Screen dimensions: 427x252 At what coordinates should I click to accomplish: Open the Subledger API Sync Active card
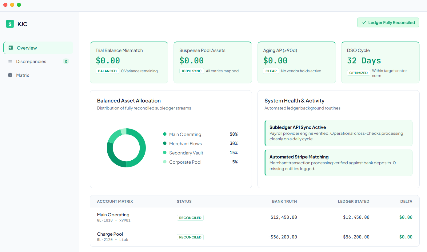338,133
